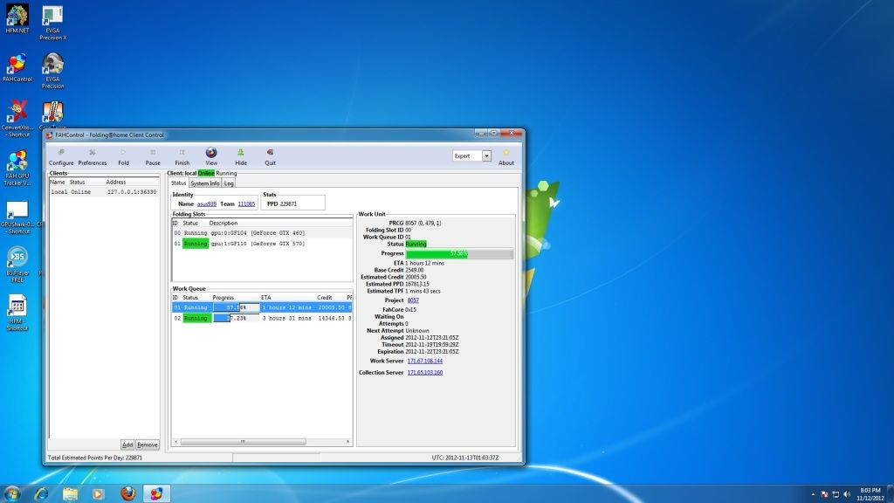Open the team 111065 link

coord(246,203)
